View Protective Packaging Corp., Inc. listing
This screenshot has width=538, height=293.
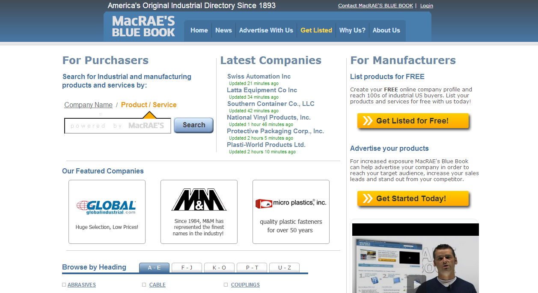pyautogui.click(x=276, y=131)
